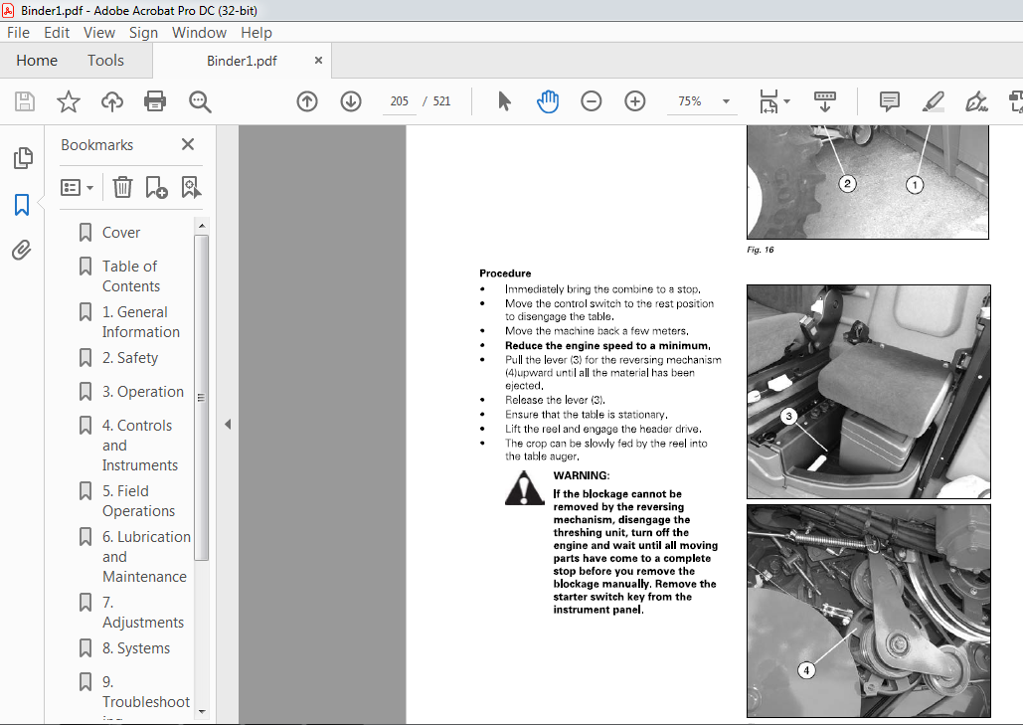Close the Bookmarks panel

pyautogui.click(x=188, y=144)
